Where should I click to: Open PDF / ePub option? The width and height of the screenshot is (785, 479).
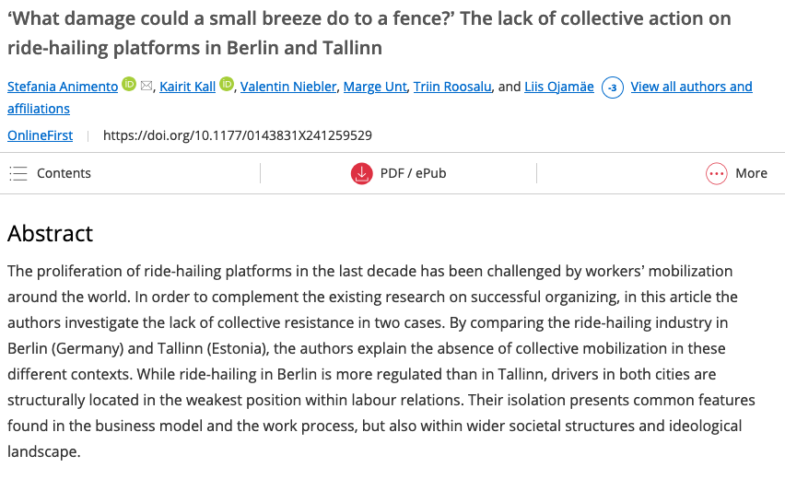[399, 174]
